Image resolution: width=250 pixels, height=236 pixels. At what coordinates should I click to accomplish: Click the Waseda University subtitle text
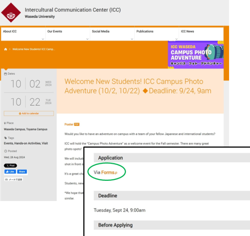(40, 16)
